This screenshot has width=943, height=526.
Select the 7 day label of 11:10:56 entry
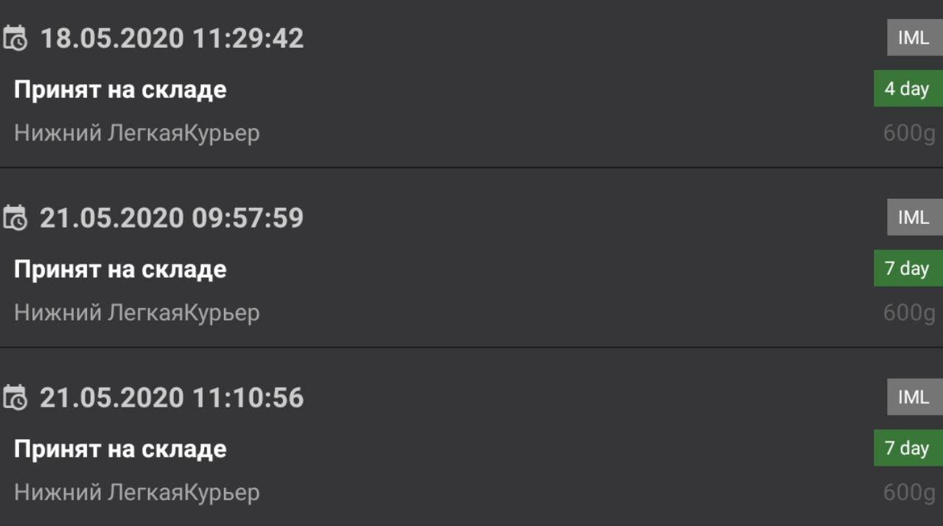908,448
